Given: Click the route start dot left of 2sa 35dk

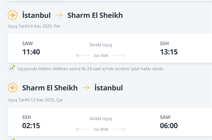Looking at the screenshot, I should click(77, 55).
